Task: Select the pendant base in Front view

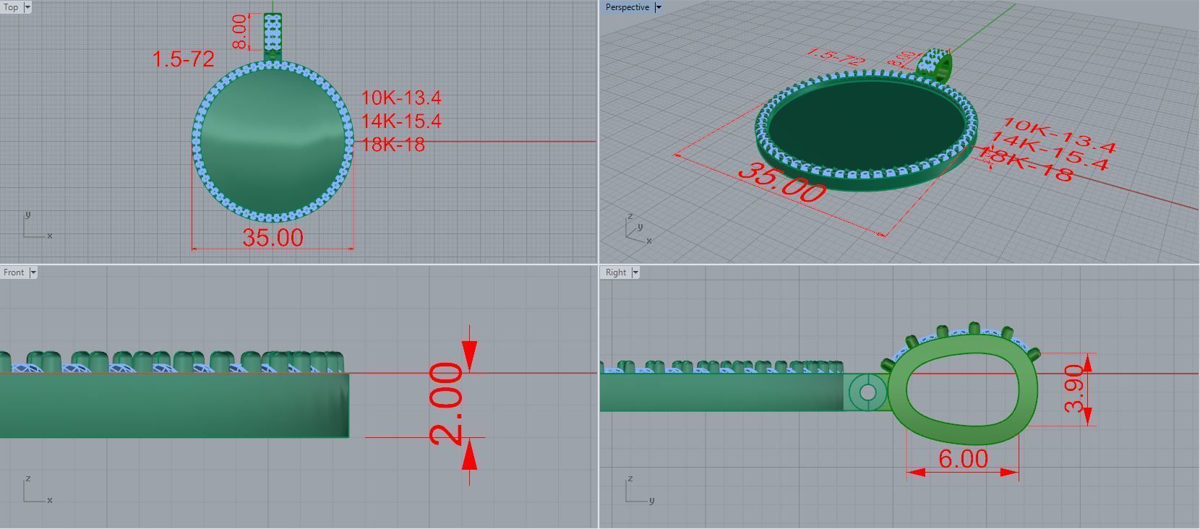Action: coord(173,405)
